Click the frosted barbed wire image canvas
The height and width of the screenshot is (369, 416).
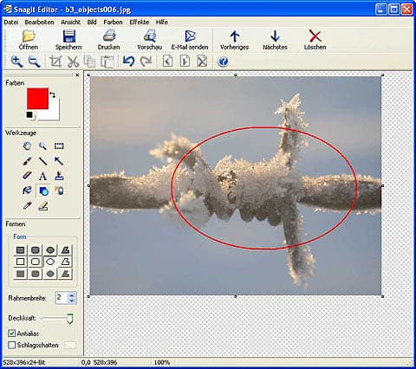click(x=236, y=185)
